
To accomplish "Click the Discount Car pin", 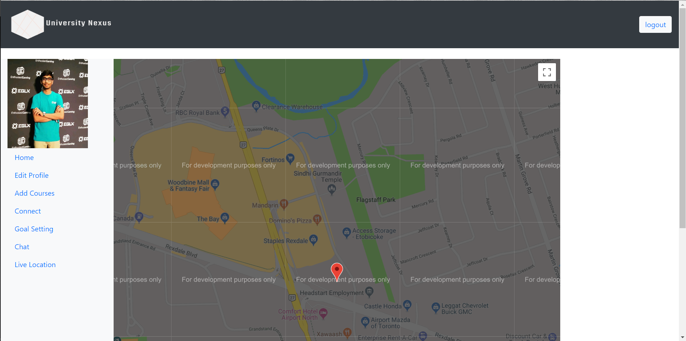I will 552,336.
